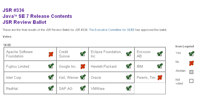
Task: Click the Fujitsu Limited vote checkmark
Action: point(51,66)
